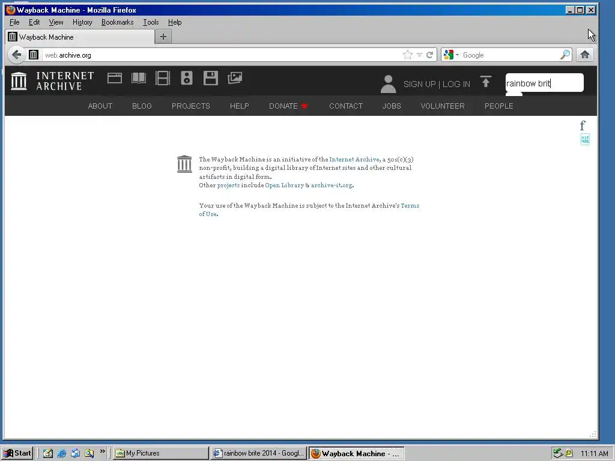This screenshot has height=461, width=615.
Task: Click the network connection tray icon
Action: pyautogui.click(x=558, y=453)
